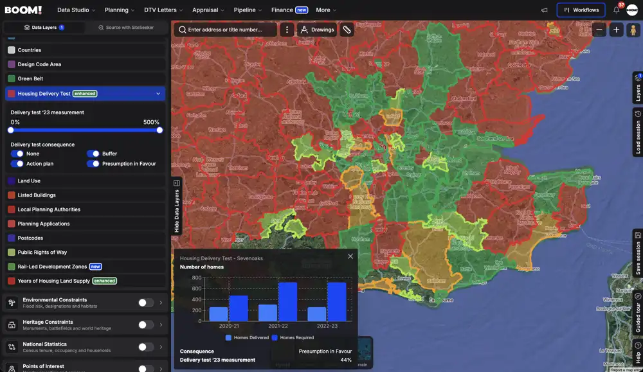
Task: Zoom out the map with the minus button
Action: pyautogui.click(x=599, y=30)
